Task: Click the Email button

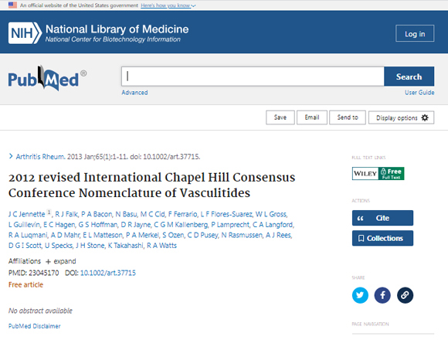Action: coord(312,117)
